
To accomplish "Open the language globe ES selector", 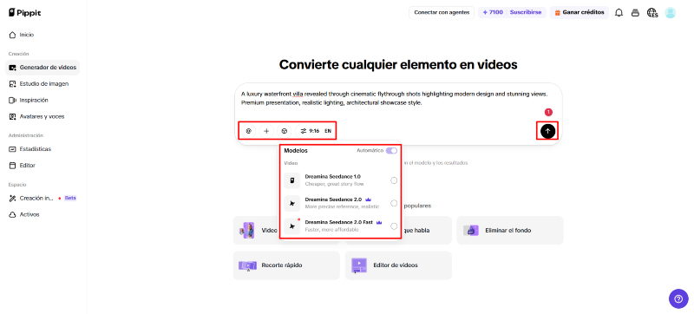I will coord(652,13).
